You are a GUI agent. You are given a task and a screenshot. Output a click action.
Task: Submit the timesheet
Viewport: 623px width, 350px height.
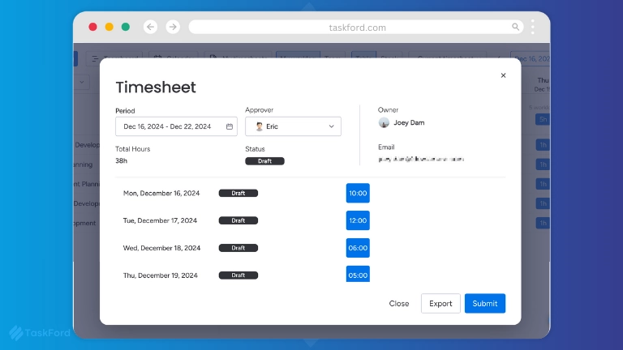coord(485,304)
